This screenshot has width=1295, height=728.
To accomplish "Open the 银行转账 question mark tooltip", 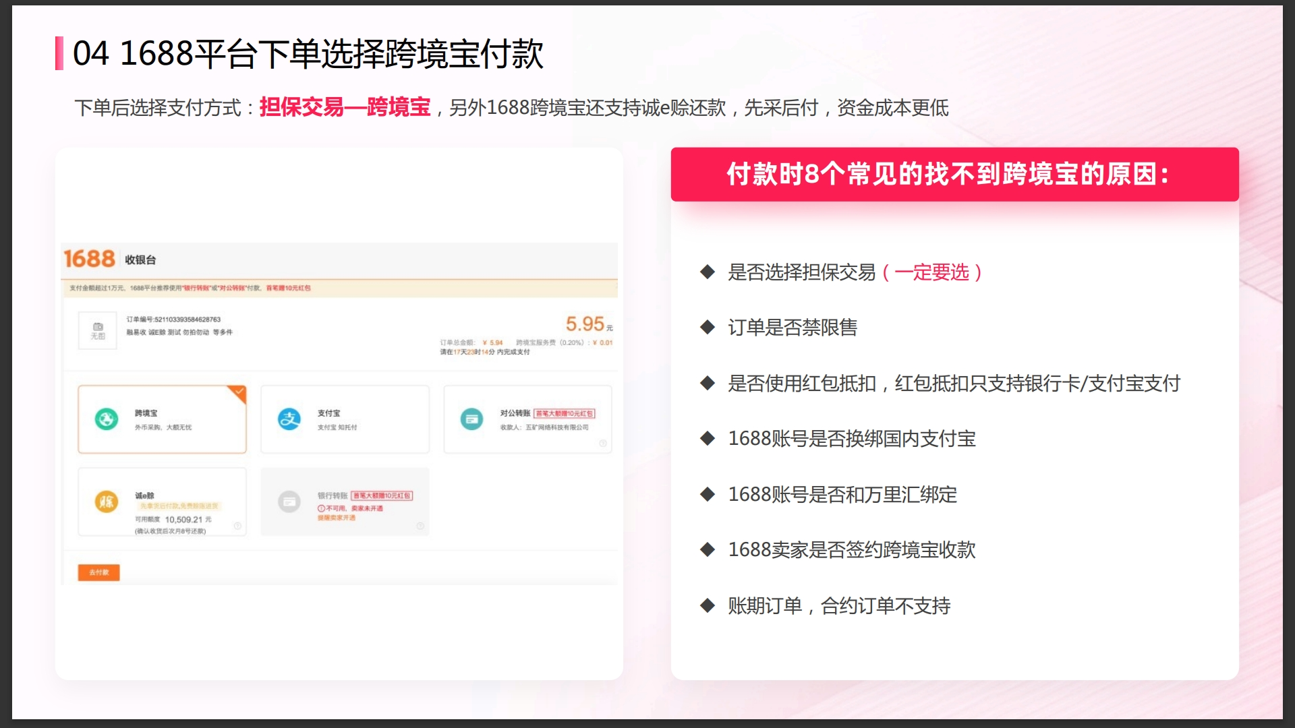I will click(x=420, y=524).
